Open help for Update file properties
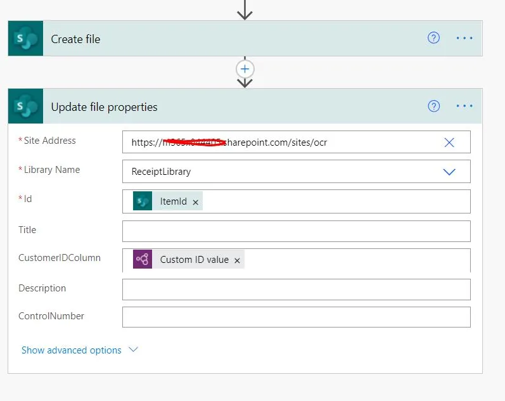 433,106
